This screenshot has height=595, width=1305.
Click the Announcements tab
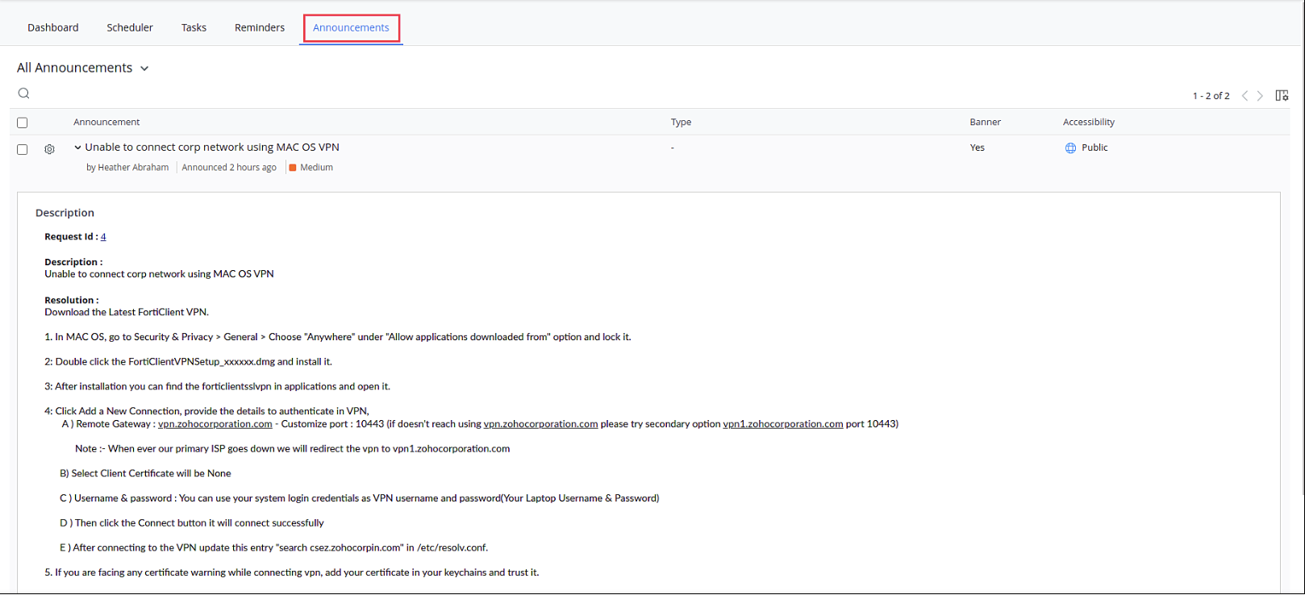(x=351, y=27)
